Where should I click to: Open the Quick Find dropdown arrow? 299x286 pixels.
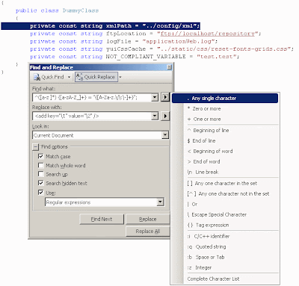coord(69,77)
